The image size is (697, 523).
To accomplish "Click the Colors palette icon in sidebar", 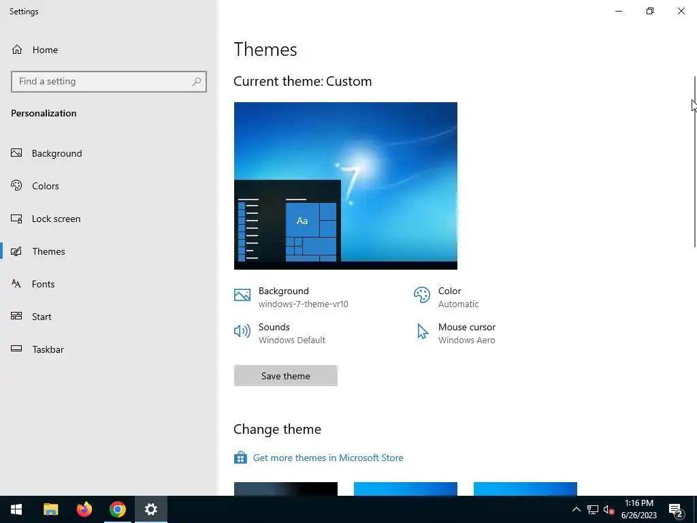I will click(16, 185).
